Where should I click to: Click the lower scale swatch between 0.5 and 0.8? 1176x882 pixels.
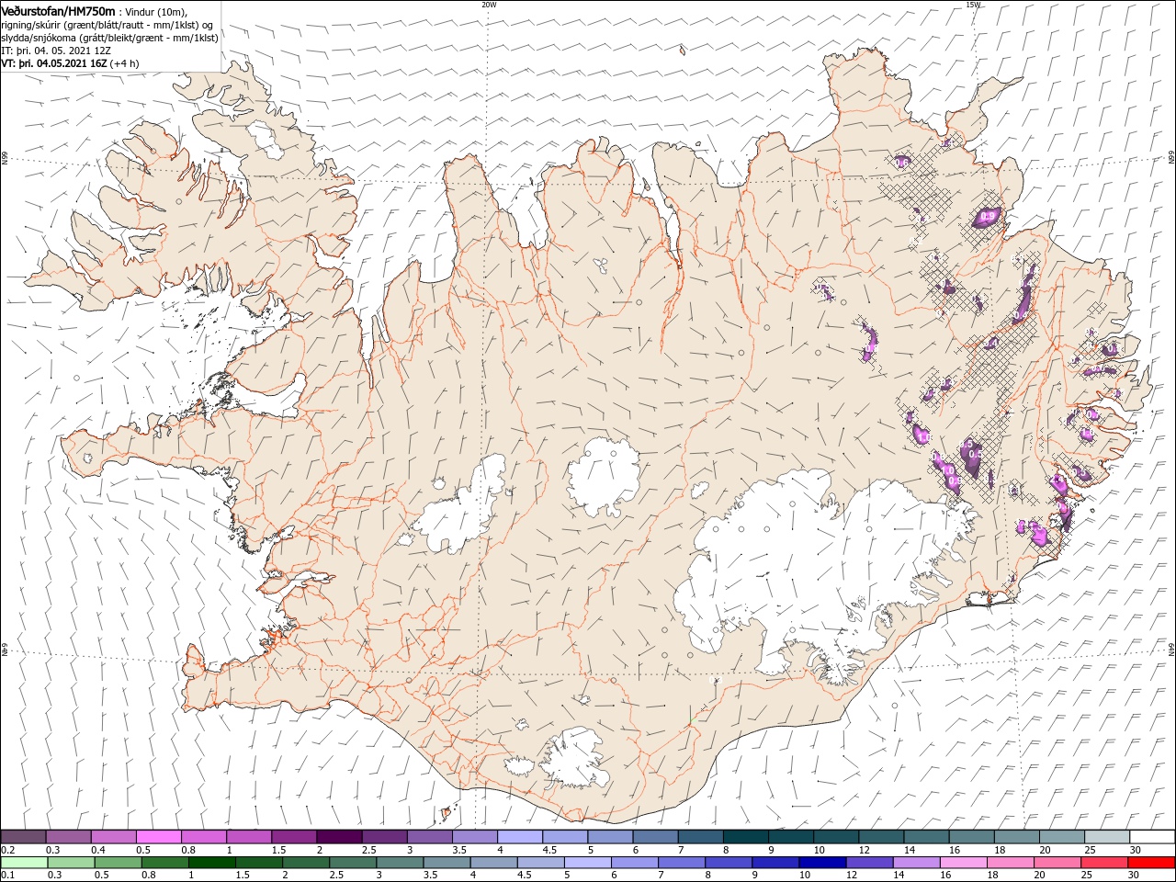pos(118,863)
